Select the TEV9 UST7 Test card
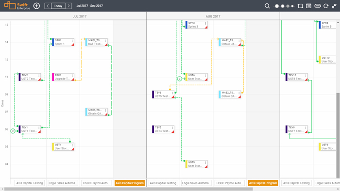 click(297, 129)
